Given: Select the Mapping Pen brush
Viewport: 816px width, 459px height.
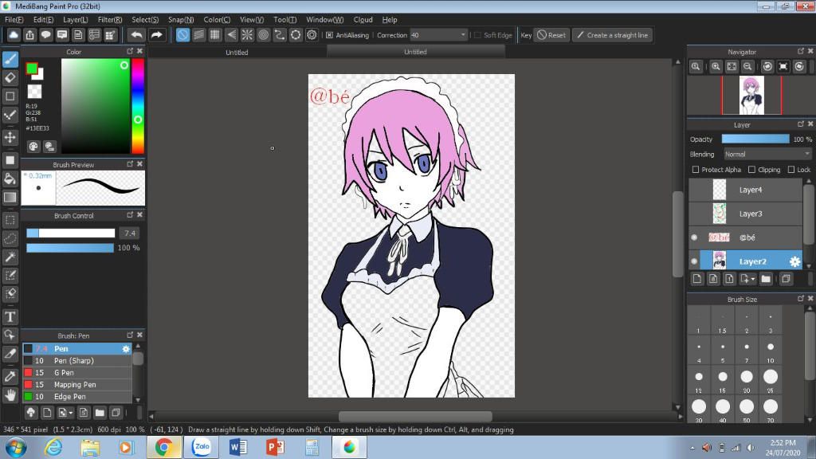Looking at the screenshot, I should click(x=77, y=385).
